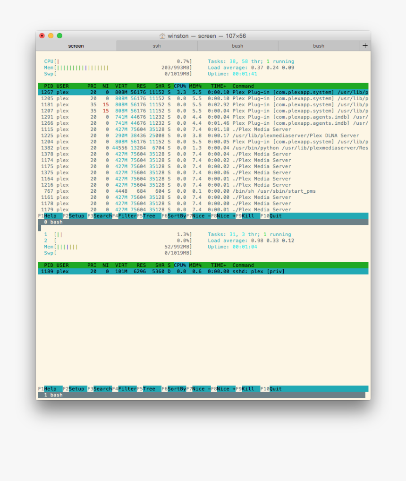The width and height of the screenshot is (406, 481).
Task: Select Plex Media Server row PID 1115
Action: point(203,129)
